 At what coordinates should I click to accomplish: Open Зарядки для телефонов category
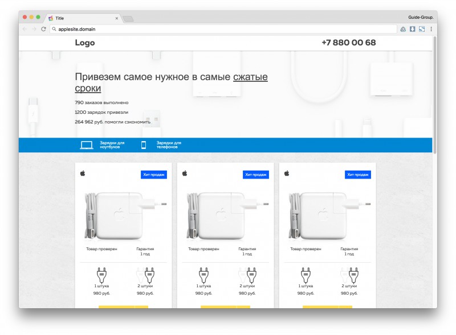[x=169, y=145]
